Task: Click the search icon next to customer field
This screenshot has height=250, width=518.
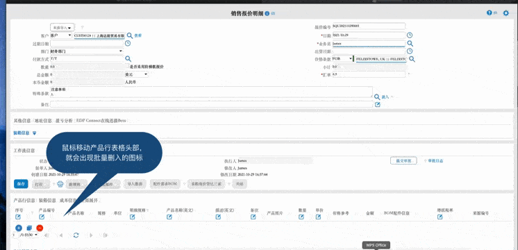Action: click(130, 35)
